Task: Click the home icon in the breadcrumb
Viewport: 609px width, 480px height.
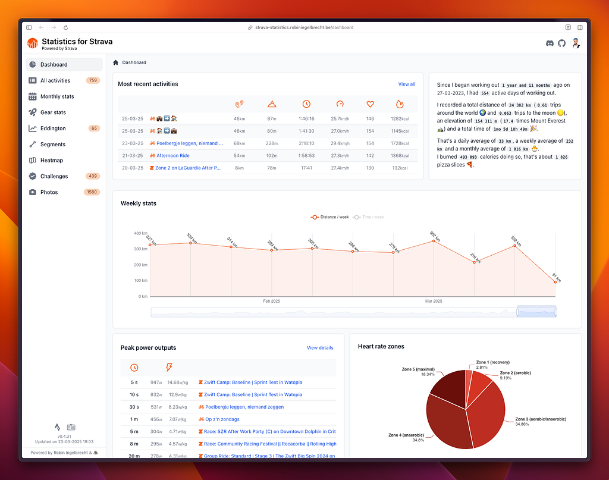Action: pos(115,62)
